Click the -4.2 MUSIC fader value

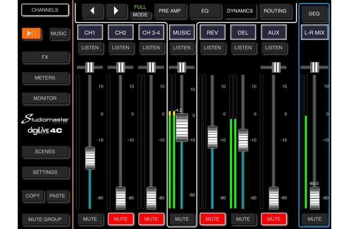coord(178,110)
